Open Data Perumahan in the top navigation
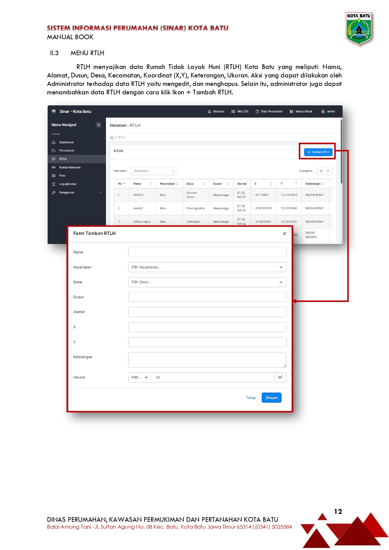The height and width of the screenshot is (550, 389). 269,112
